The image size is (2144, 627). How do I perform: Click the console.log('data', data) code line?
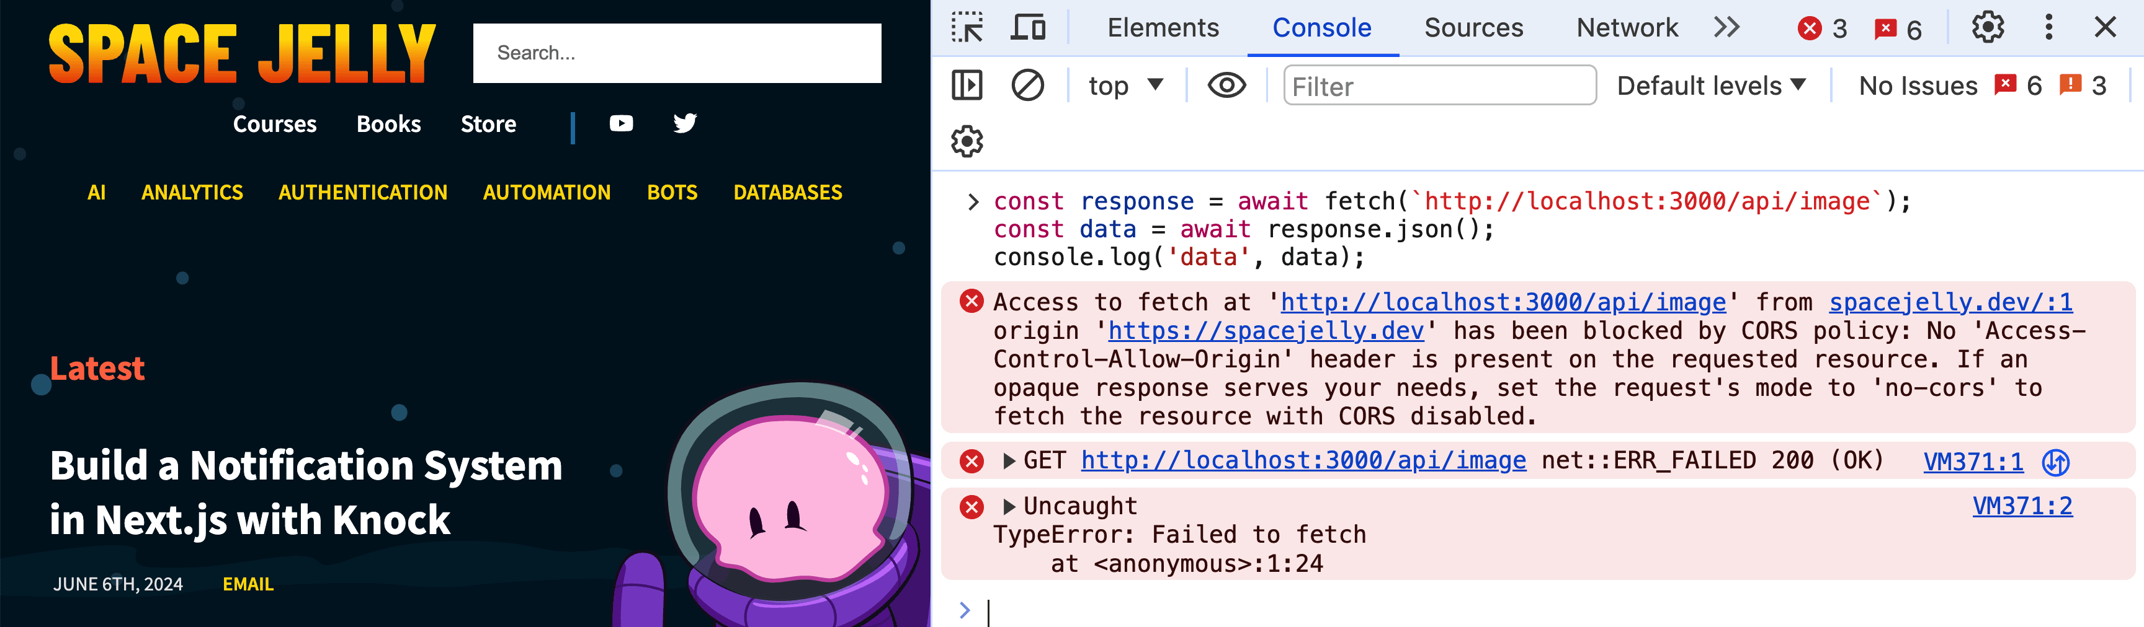(1179, 257)
